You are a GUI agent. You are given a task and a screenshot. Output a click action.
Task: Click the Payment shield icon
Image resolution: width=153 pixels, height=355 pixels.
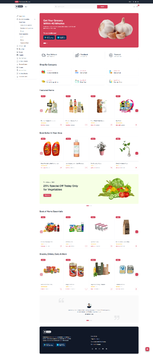coord(111,55)
